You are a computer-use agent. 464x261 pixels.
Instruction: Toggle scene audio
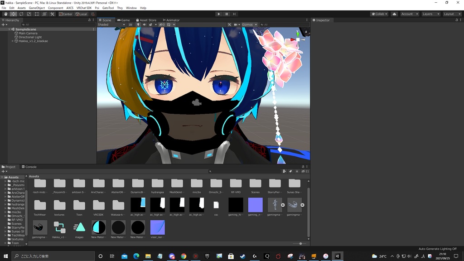coord(145,24)
